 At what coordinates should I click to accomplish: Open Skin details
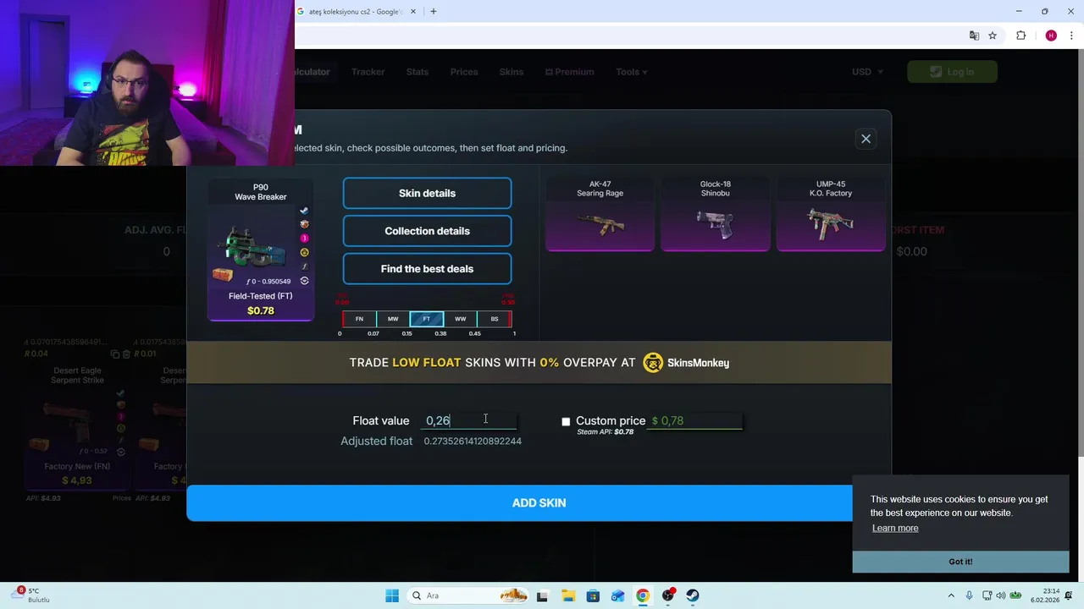coord(427,193)
